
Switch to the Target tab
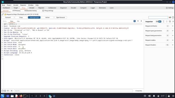pos(16,8)
